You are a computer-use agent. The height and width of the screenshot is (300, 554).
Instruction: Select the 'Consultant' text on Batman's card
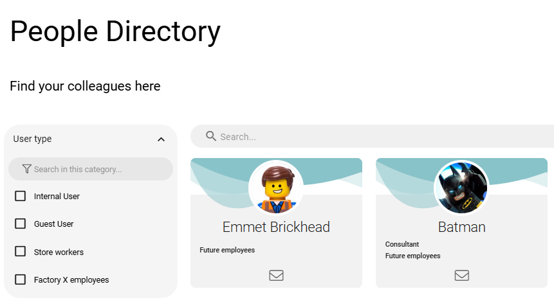click(x=402, y=244)
